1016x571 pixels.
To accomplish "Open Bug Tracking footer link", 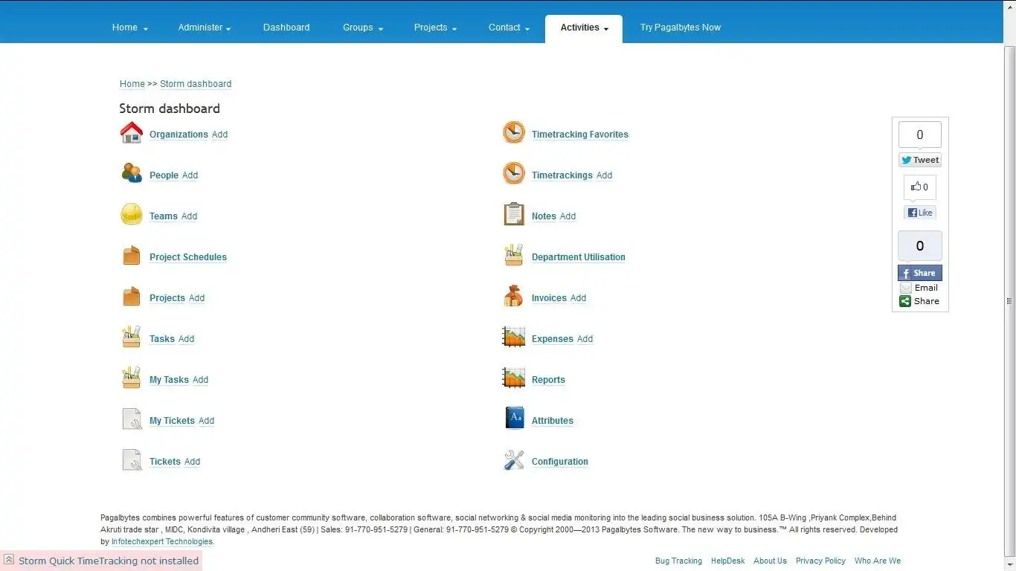I will [678, 561].
